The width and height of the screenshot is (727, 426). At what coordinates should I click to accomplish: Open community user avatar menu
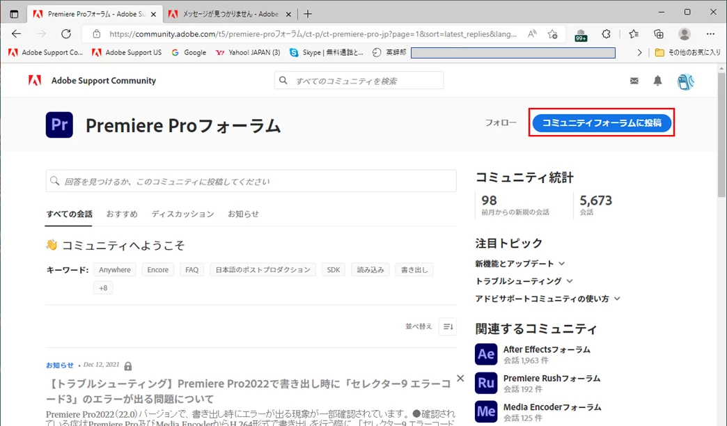point(685,81)
